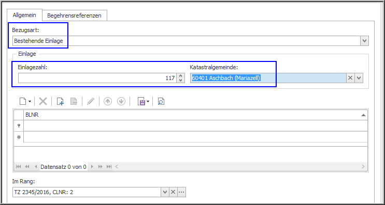The height and width of the screenshot is (205, 385).
Task: Toggle BLNR column sort arrow
Action: click(x=363, y=115)
